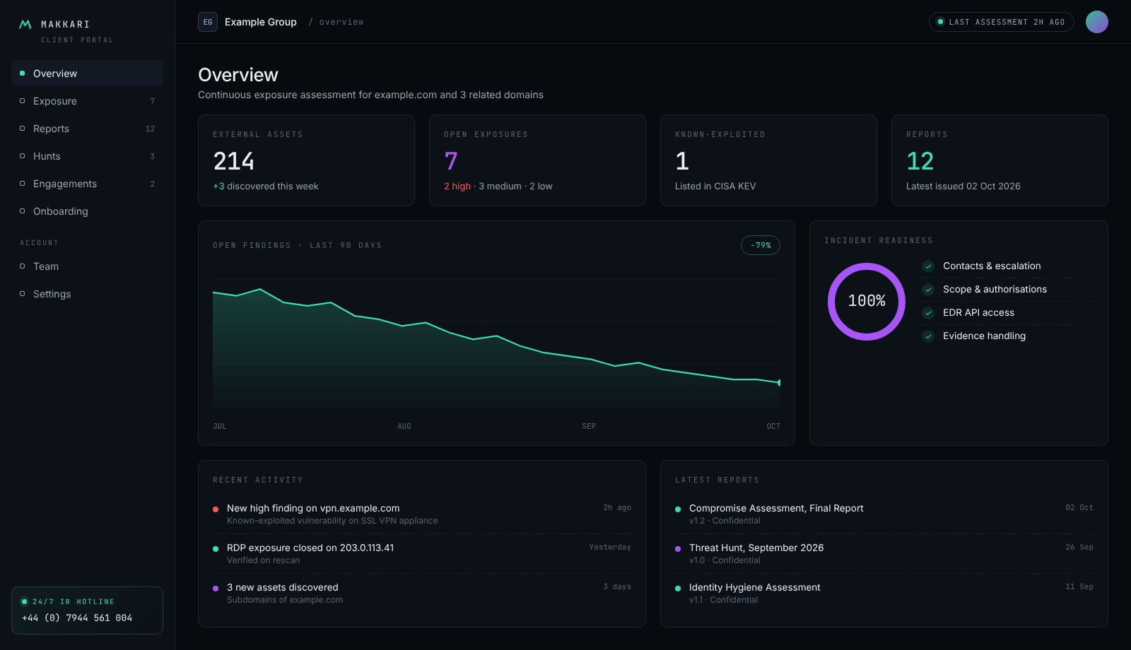This screenshot has height=650, width=1131.
Task: Click checkmark icon beside Evidence handling
Action: point(928,336)
